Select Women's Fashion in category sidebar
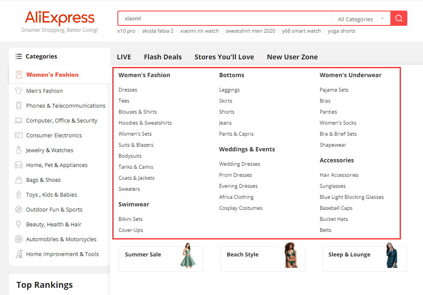The height and width of the screenshot is (295, 423). point(52,75)
